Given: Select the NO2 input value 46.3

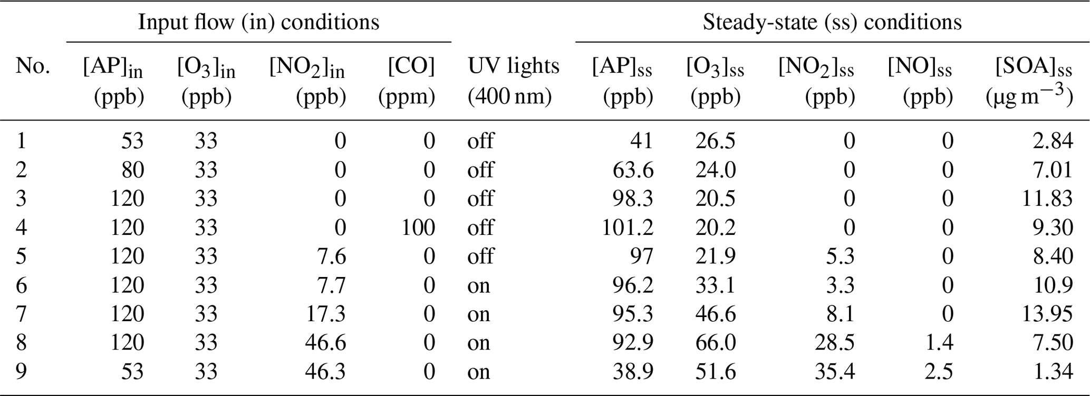Looking at the screenshot, I should 325,372.
